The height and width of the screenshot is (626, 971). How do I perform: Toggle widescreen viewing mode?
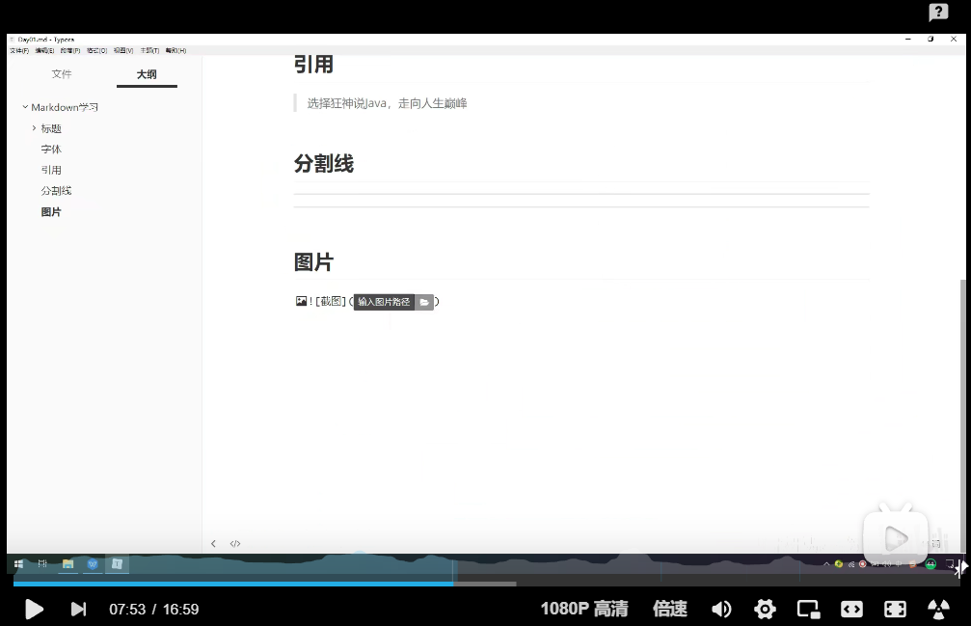(851, 609)
